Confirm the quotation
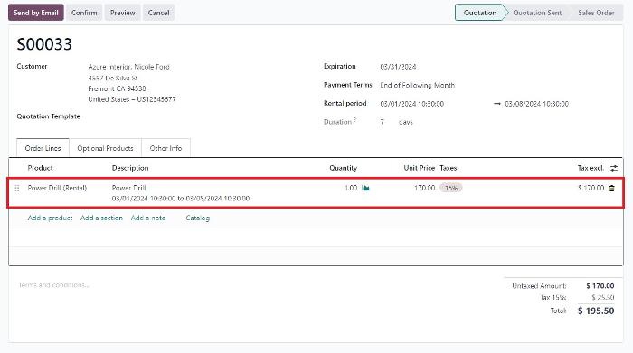 84,13
